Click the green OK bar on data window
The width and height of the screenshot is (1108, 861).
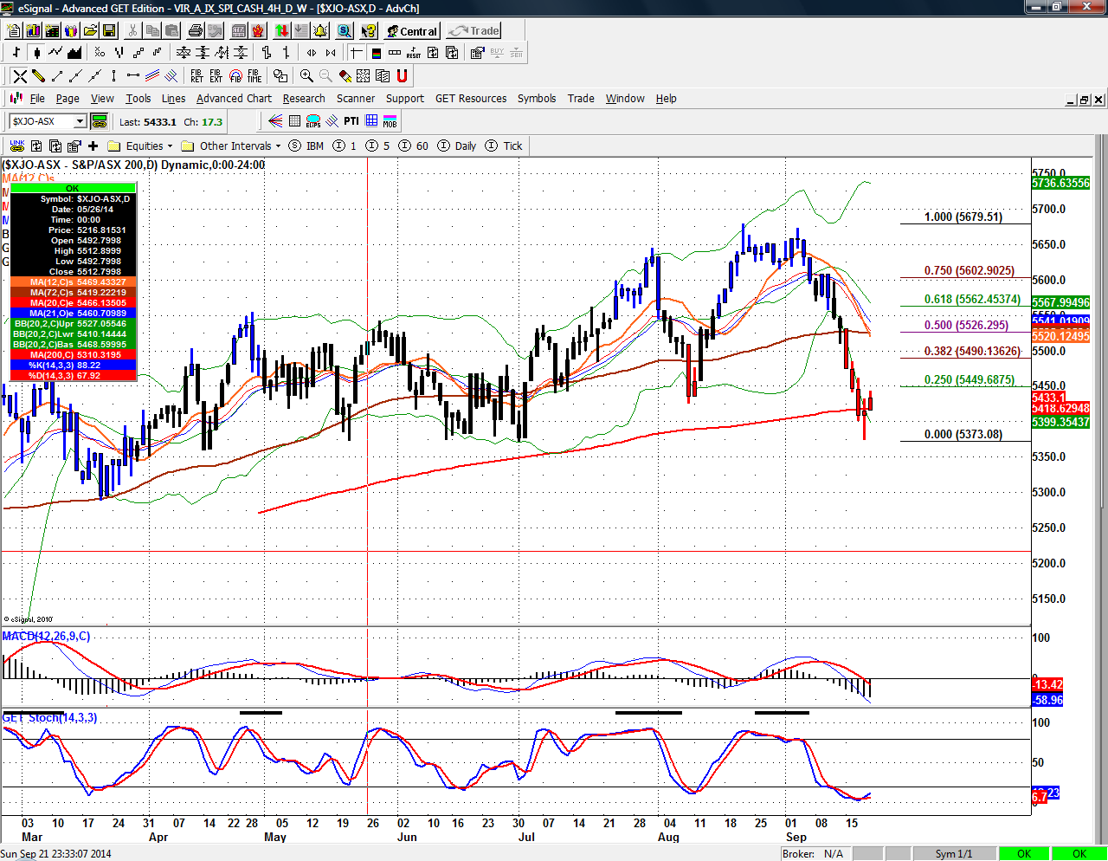pyautogui.click(x=73, y=188)
